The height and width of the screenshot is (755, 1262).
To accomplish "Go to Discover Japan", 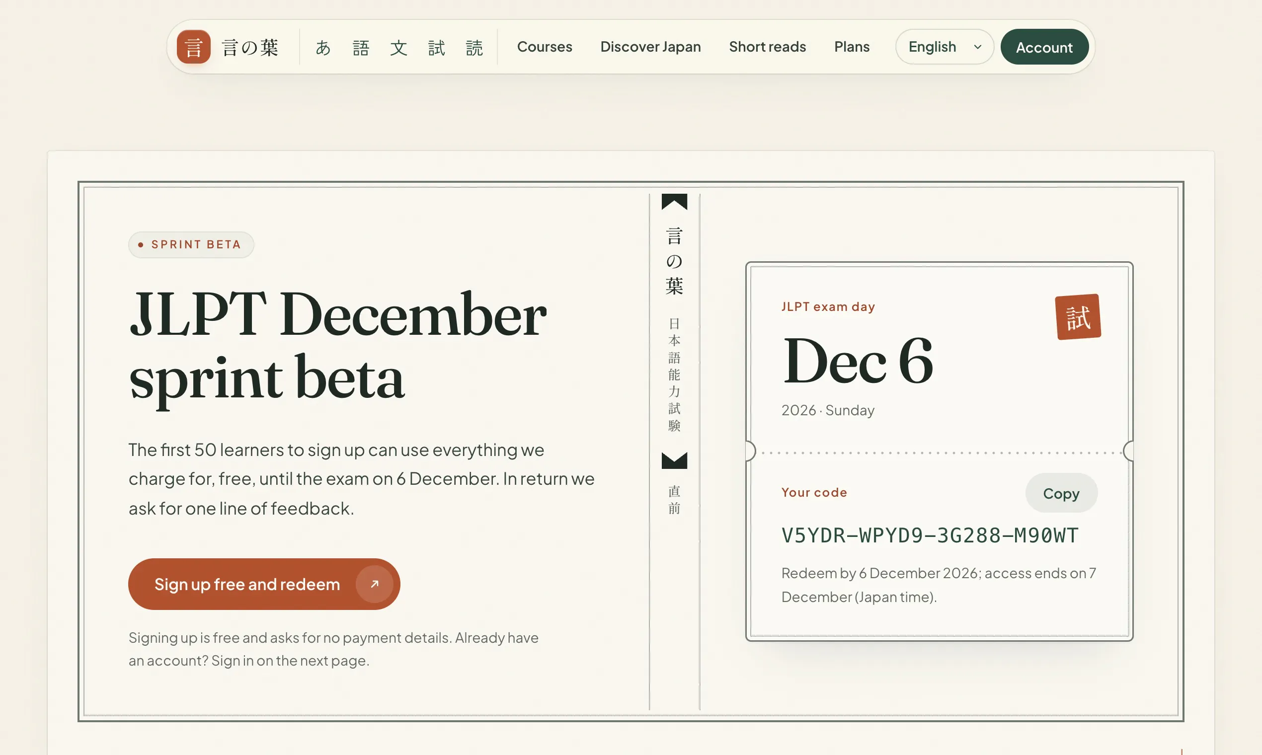I will (650, 47).
